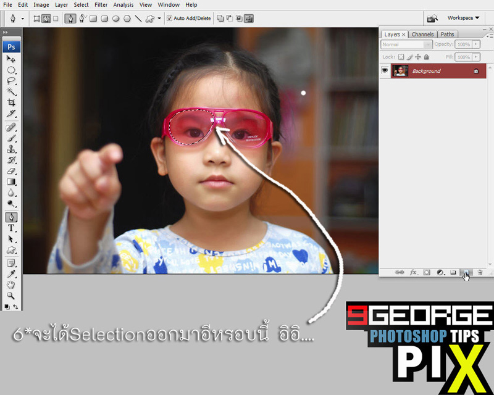Toggle the Paths mode in options bar
The width and height of the screenshot is (494, 395).
click(46, 19)
